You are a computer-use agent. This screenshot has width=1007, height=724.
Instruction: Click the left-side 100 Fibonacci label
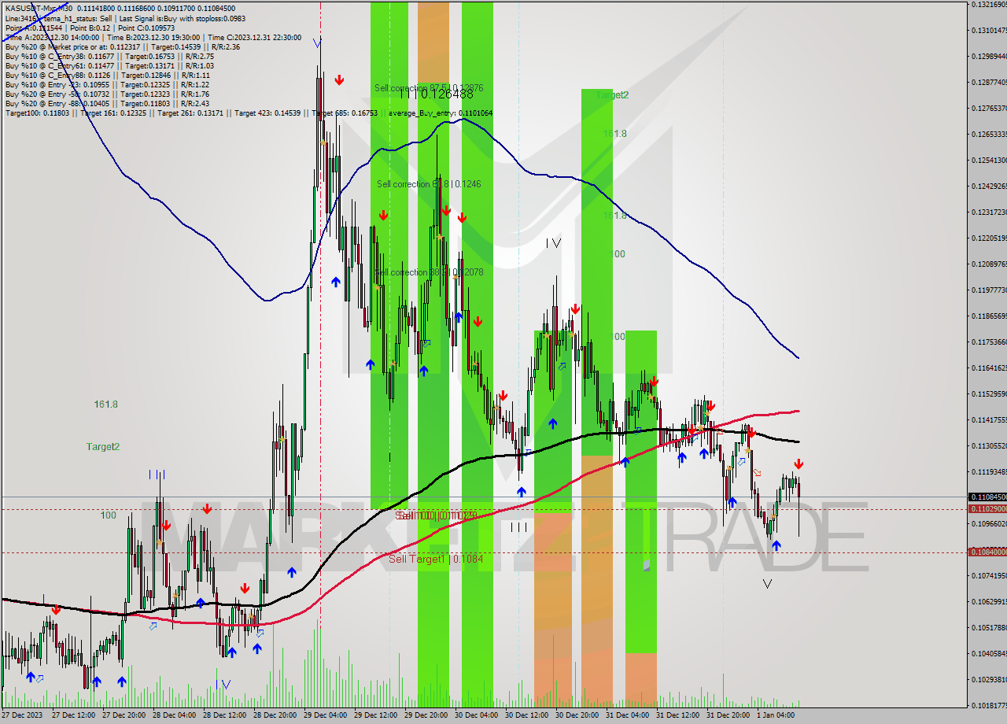109,515
